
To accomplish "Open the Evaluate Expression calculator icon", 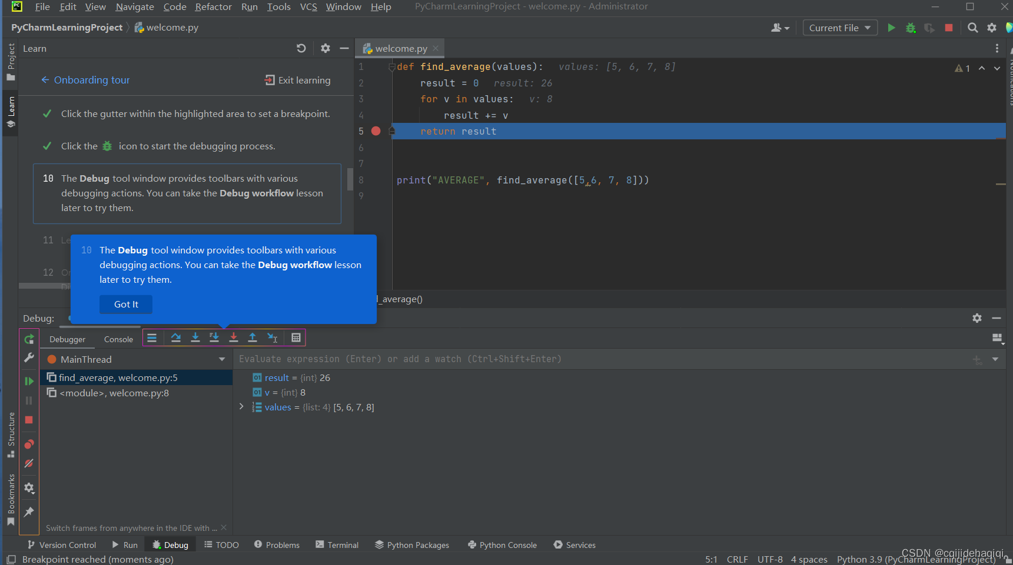I will tap(296, 337).
